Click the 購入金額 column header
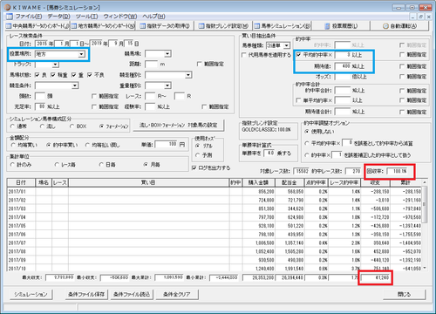The width and height of the screenshot is (436, 314). (x=259, y=182)
